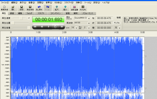The image size is (157, 99).
Task: Open the 空間(S) menu
Action: click(40, 3)
